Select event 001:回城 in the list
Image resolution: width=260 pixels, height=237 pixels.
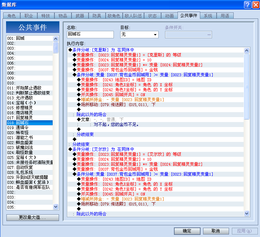pyautogui.click(x=30, y=38)
